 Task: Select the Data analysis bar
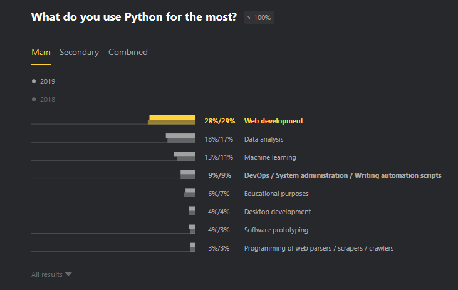pyautogui.click(x=180, y=138)
